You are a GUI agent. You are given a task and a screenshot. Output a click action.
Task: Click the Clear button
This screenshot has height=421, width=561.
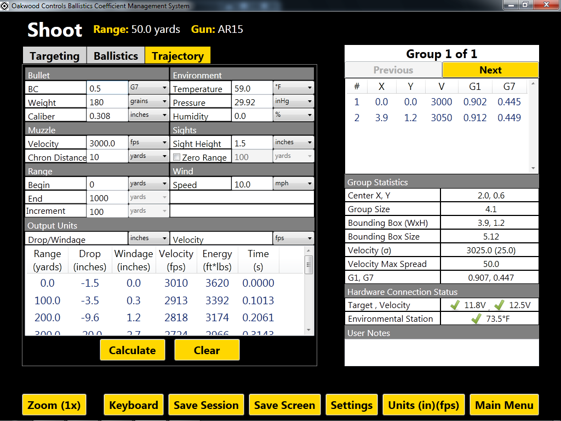(x=207, y=350)
